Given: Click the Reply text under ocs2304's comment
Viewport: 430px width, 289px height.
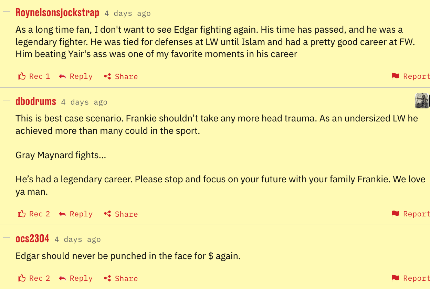Looking at the screenshot, I should coord(81,278).
